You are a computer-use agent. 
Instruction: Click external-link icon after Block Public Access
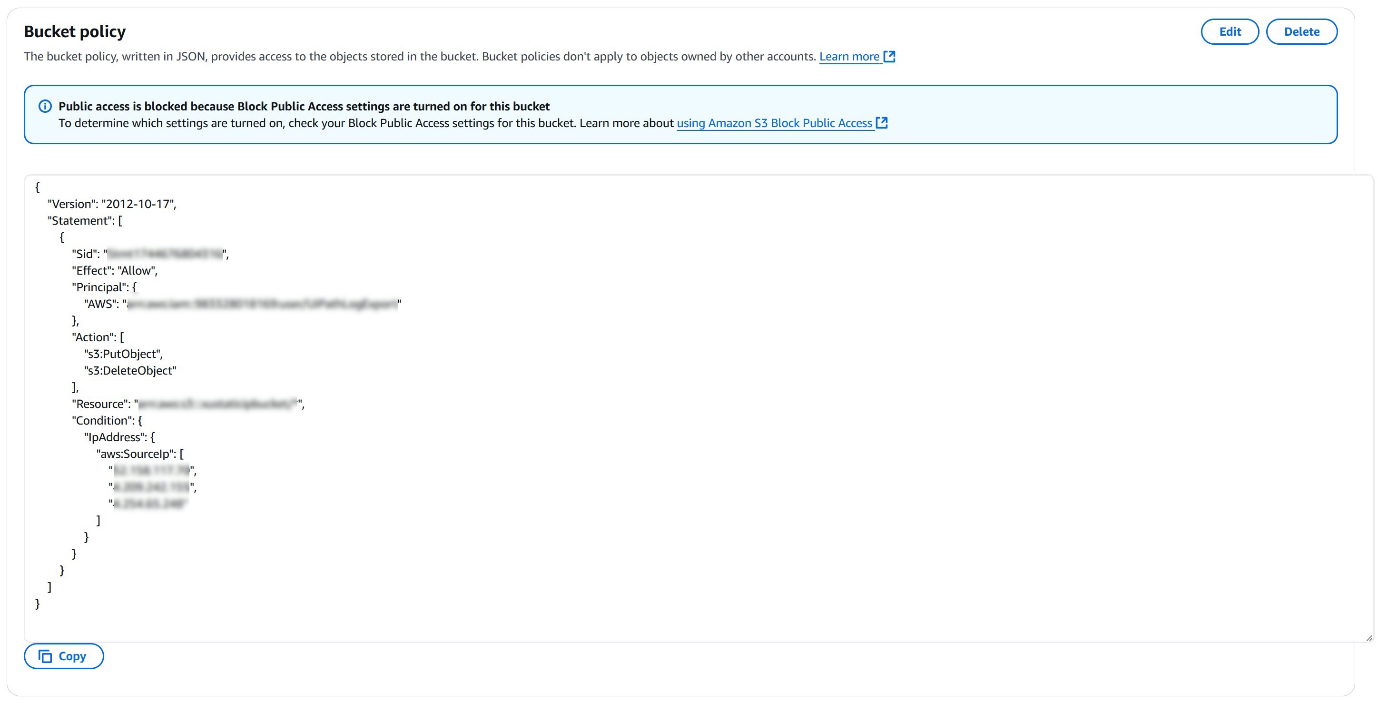pos(882,123)
